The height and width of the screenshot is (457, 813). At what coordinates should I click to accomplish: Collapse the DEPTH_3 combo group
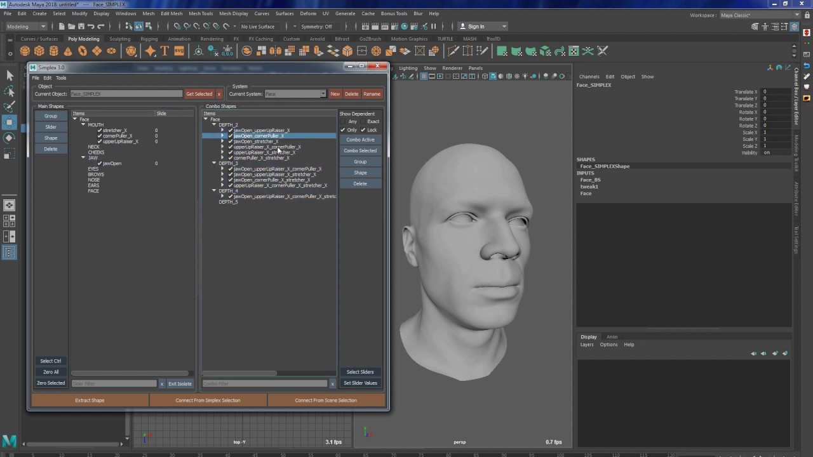pyautogui.click(x=214, y=163)
